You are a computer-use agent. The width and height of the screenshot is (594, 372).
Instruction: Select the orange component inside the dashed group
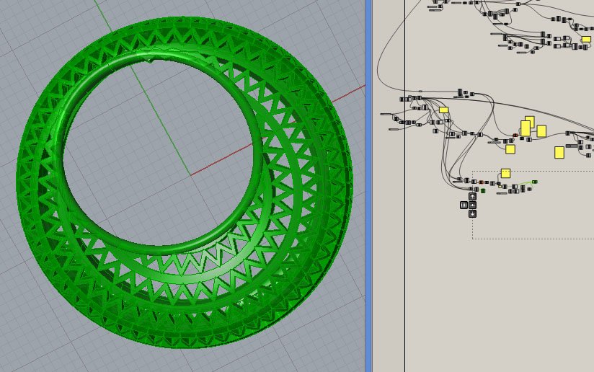[x=481, y=182]
